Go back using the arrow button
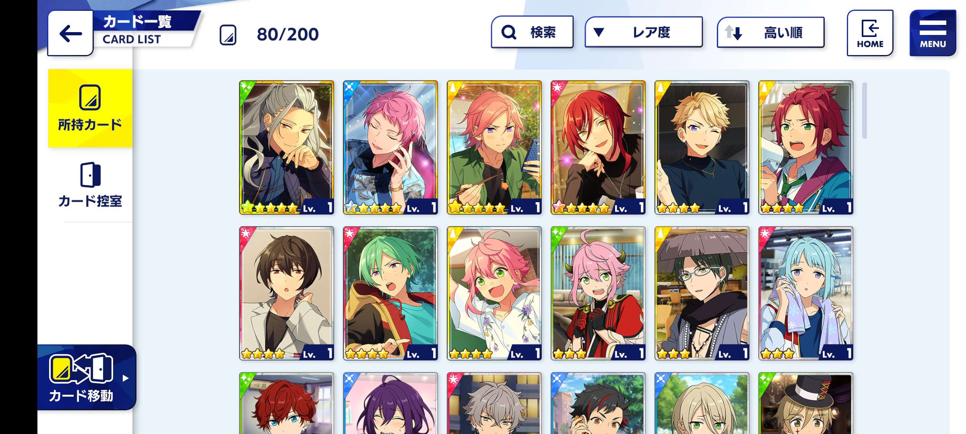 click(70, 33)
